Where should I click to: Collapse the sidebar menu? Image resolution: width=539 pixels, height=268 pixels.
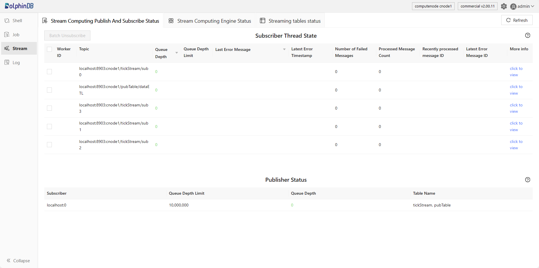click(x=18, y=261)
